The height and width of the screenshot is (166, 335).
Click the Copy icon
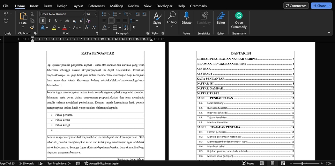(32, 21)
